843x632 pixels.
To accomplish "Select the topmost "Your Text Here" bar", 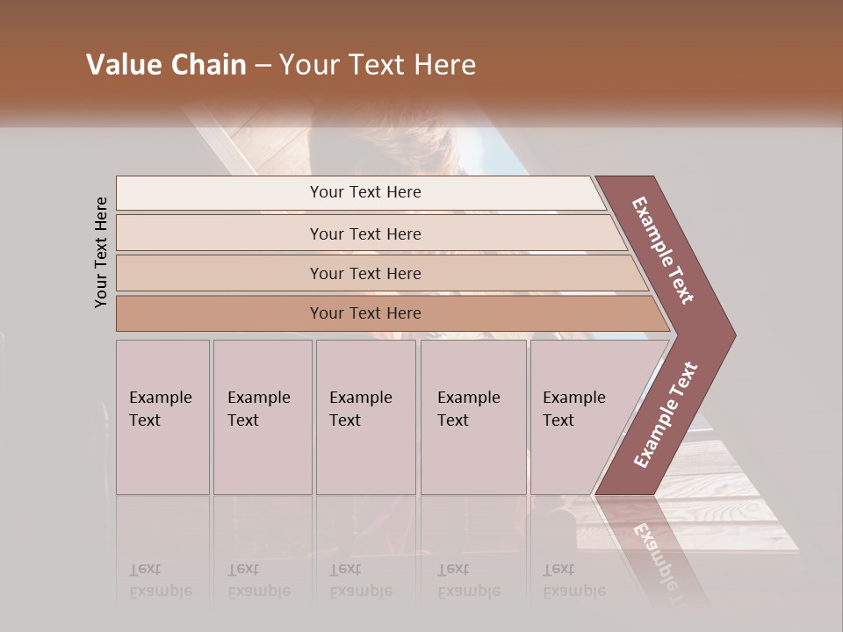I will click(365, 192).
